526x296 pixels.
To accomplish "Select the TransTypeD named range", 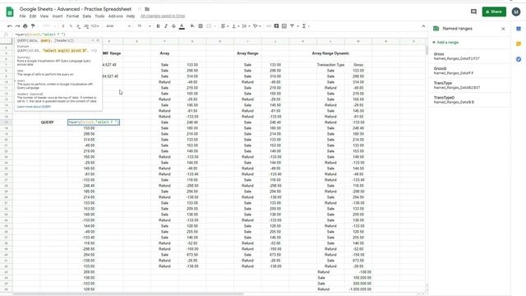I will tap(469, 99).
